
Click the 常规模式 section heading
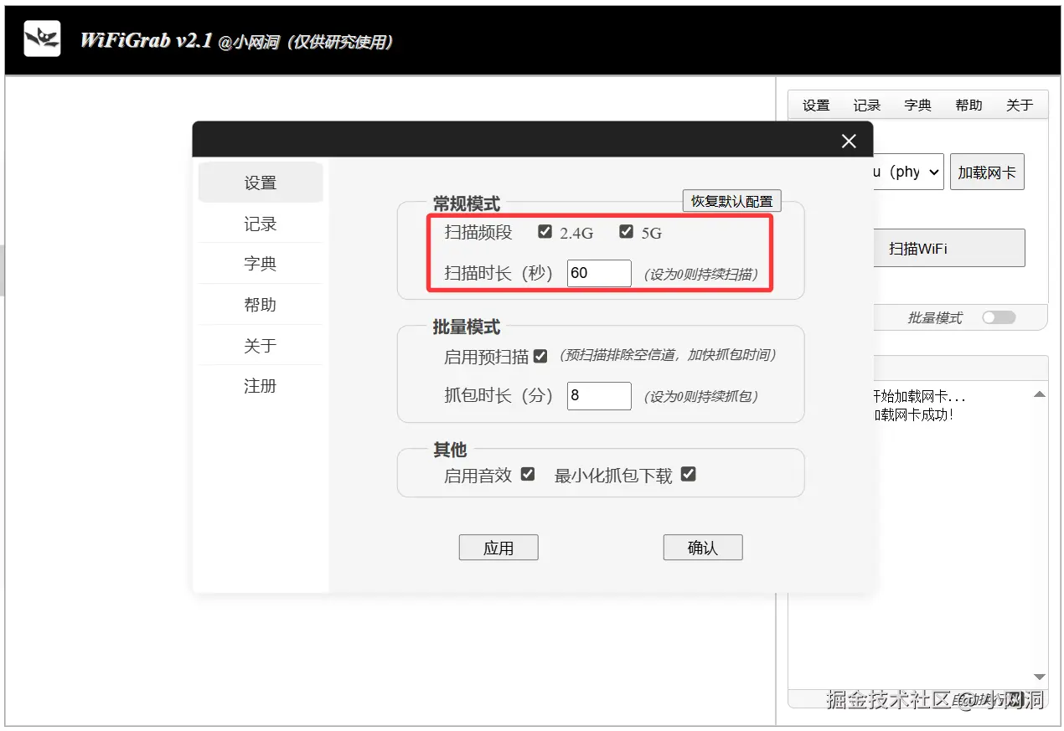point(467,203)
